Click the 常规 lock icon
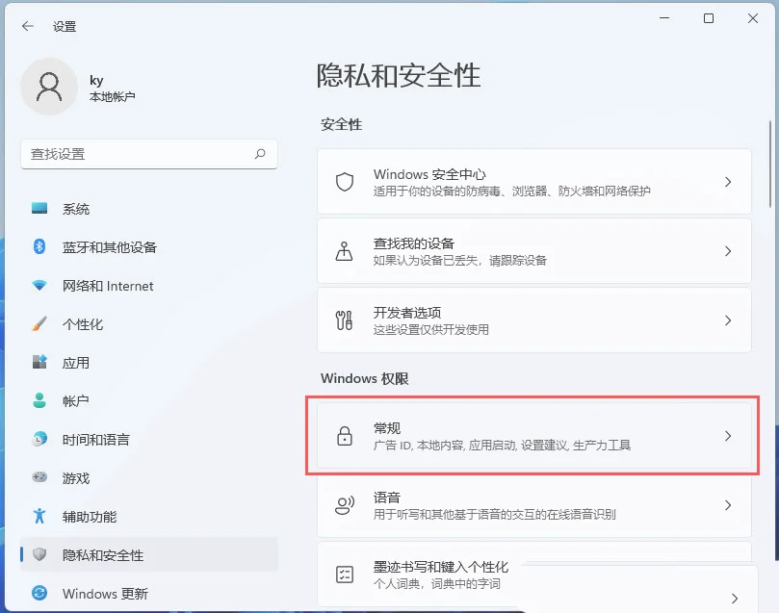The image size is (779, 613). pos(344,436)
